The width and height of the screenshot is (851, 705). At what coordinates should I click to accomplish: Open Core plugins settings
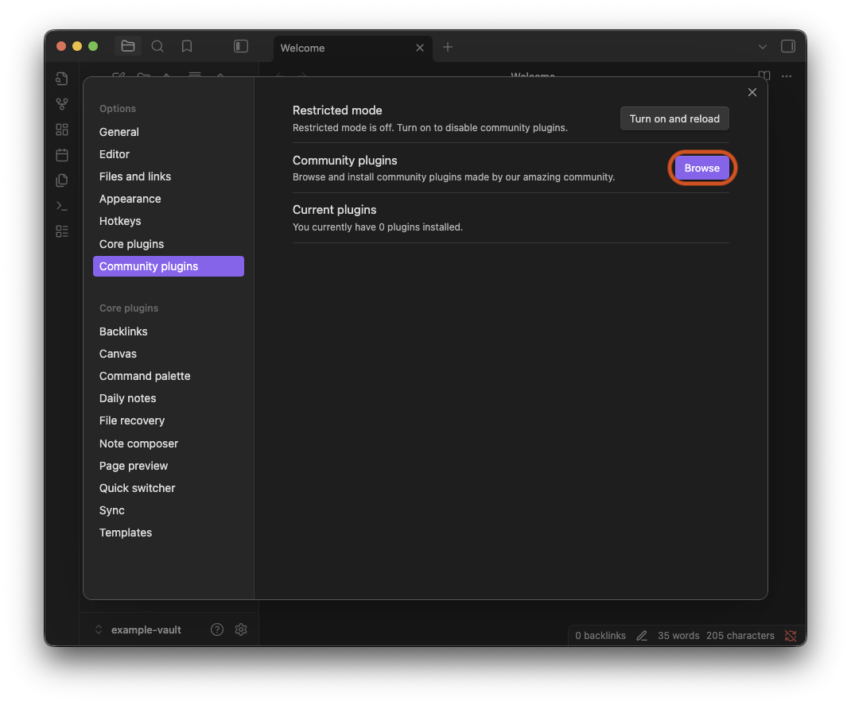coord(169,244)
